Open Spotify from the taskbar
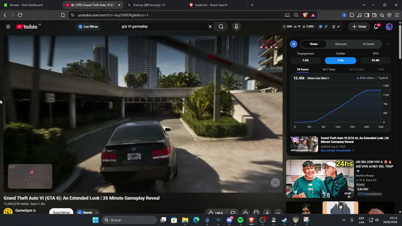The width and height of the screenshot is (402, 226). pos(240,220)
